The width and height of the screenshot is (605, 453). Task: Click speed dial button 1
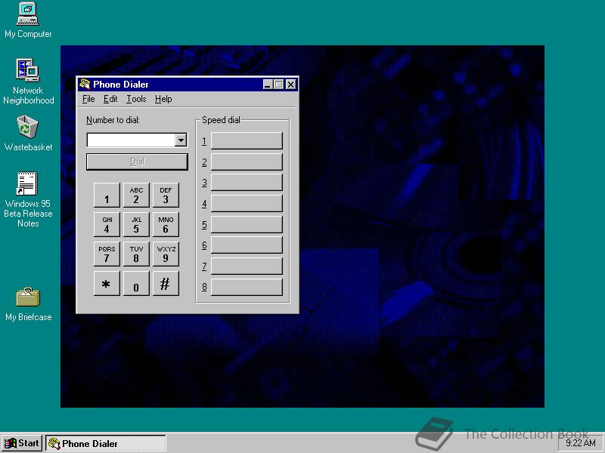pos(247,140)
